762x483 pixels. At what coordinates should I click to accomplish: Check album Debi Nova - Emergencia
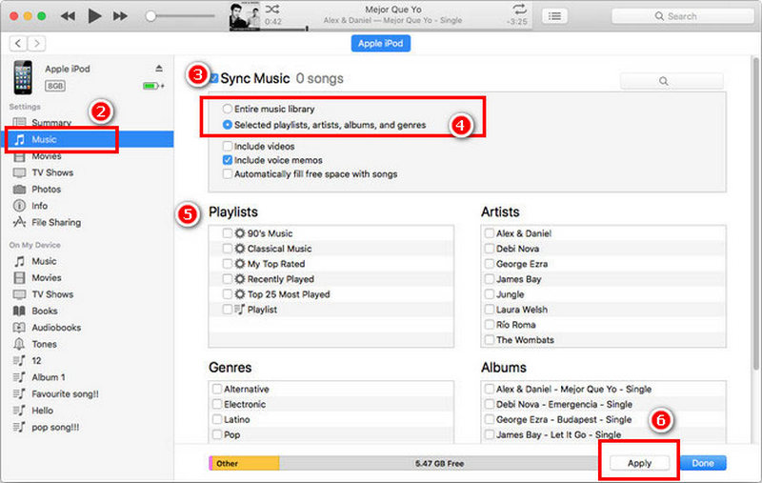pos(490,404)
